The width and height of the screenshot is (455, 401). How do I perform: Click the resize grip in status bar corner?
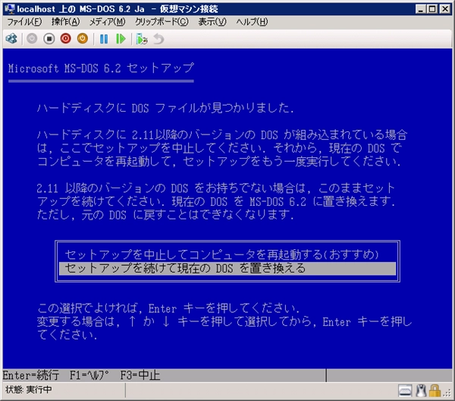447,393
